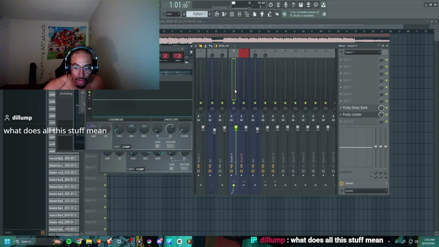Toggle the Slot 1 enable light
This screenshot has height=247, width=439.
click(x=387, y=60)
